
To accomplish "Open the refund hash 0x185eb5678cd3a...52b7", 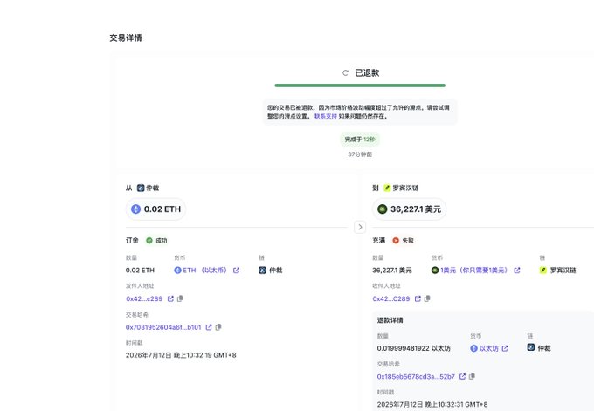I will (x=416, y=377).
